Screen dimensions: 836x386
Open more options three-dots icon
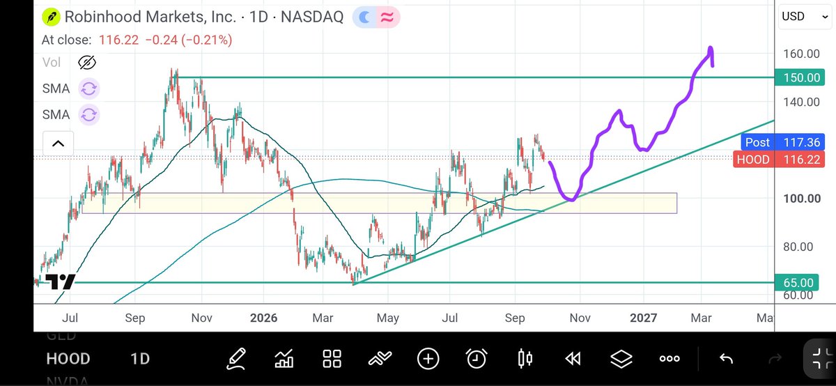669,359
